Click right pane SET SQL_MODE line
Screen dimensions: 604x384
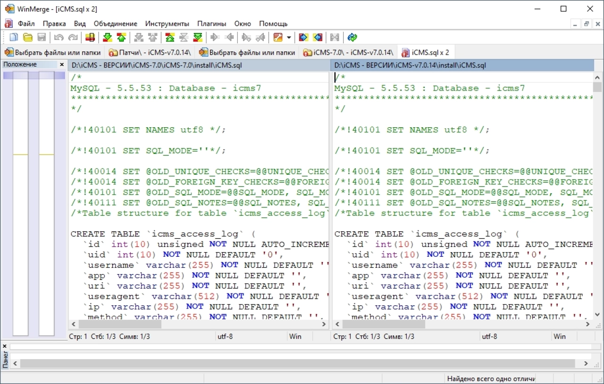tap(412, 151)
